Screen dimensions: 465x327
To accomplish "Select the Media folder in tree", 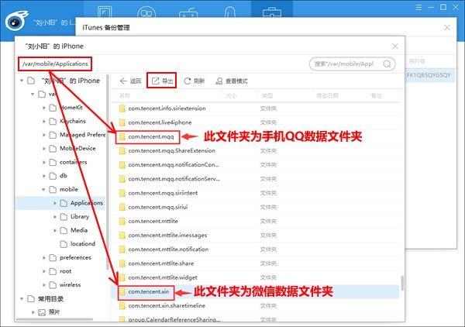I will [74, 230].
